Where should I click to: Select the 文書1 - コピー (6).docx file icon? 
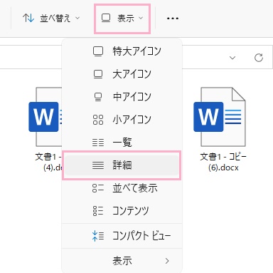coord(220,117)
